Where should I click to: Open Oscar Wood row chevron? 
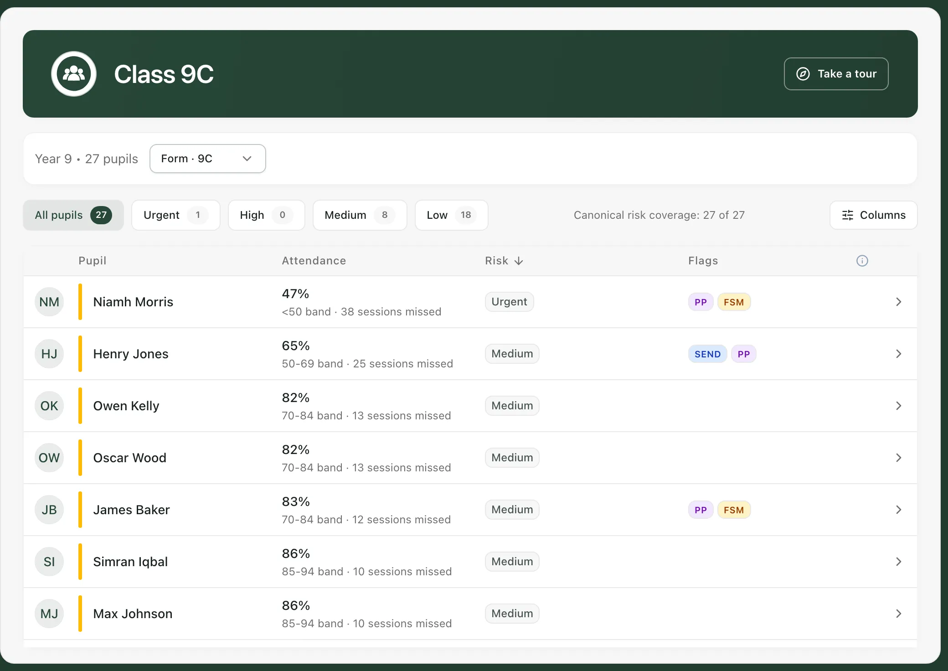899,458
